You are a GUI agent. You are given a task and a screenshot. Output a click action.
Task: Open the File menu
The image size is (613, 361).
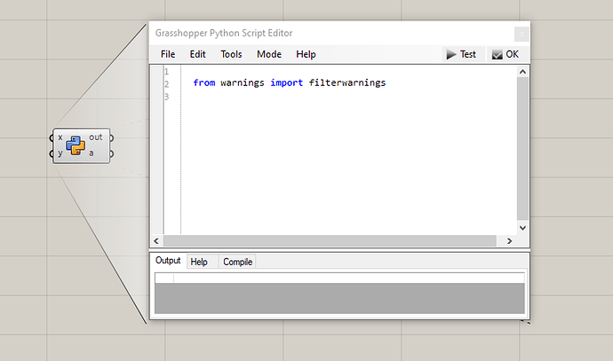click(x=168, y=54)
